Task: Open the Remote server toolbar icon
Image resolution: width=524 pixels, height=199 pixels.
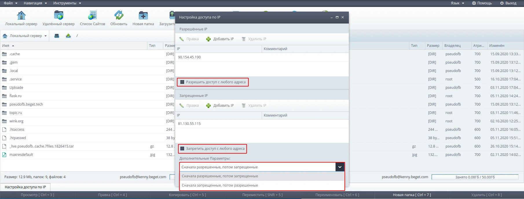Action: point(58,15)
